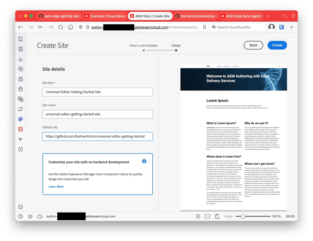Open the Downloads panel
Screen dimensions: 313x241
[20, 59]
